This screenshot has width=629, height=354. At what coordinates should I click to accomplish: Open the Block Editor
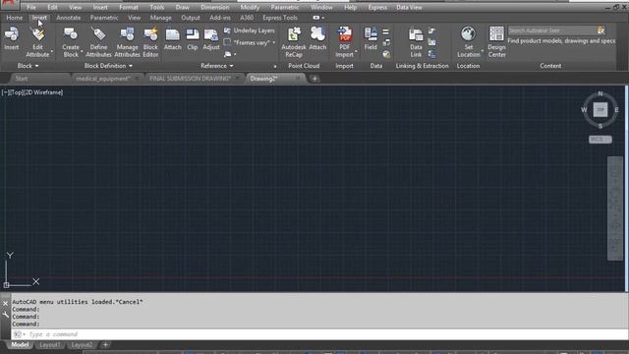coord(150,41)
